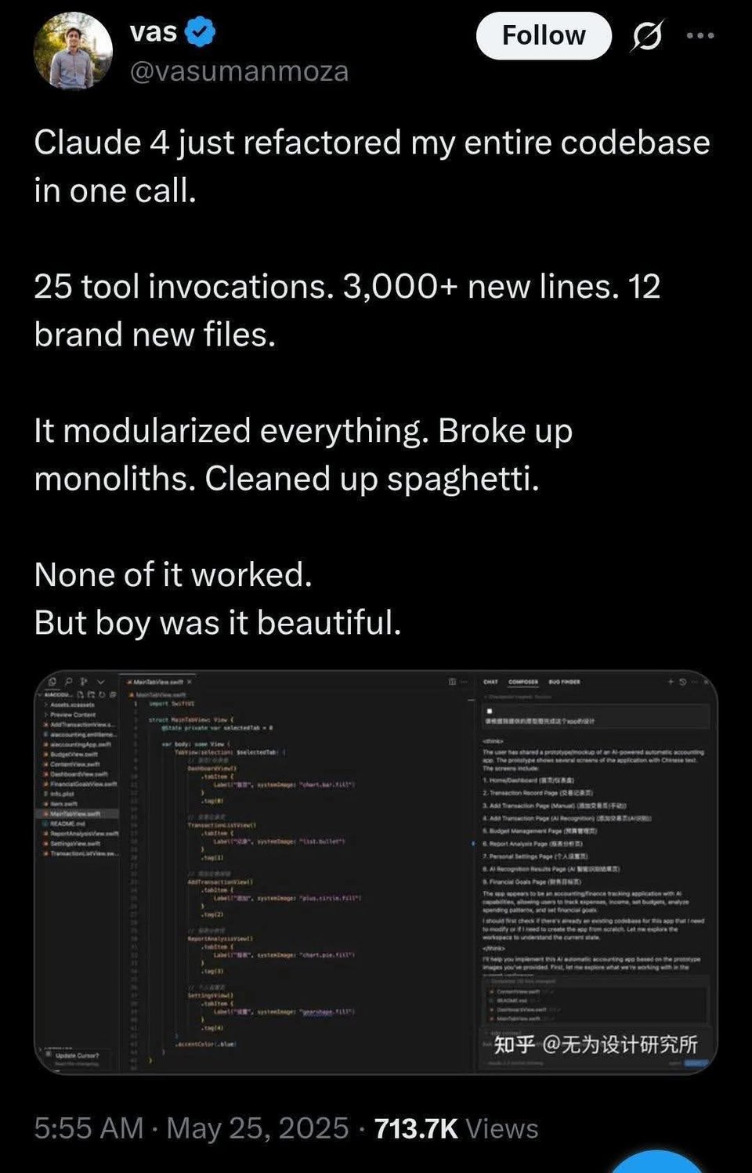Open more options in the Composer panel
The height and width of the screenshot is (1173, 752).
tap(696, 682)
